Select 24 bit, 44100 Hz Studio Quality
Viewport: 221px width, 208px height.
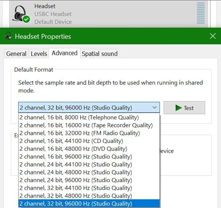click(x=89, y=164)
